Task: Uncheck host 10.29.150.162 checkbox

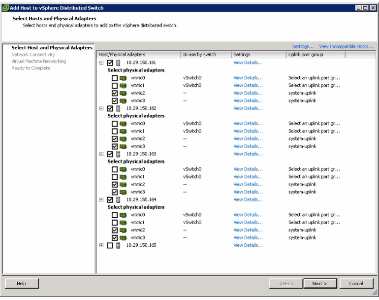Action: click(110, 108)
